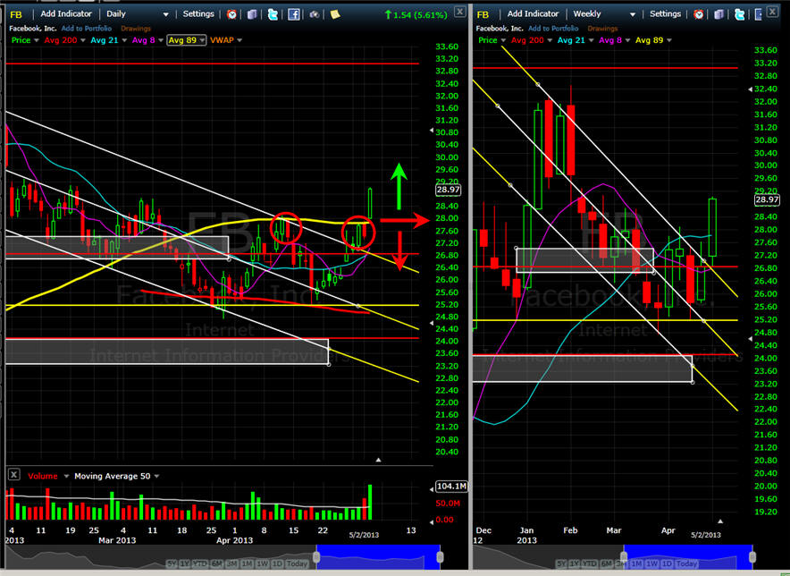Click the alarm clock alert icon on daily chart

click(x=232, y=14)
